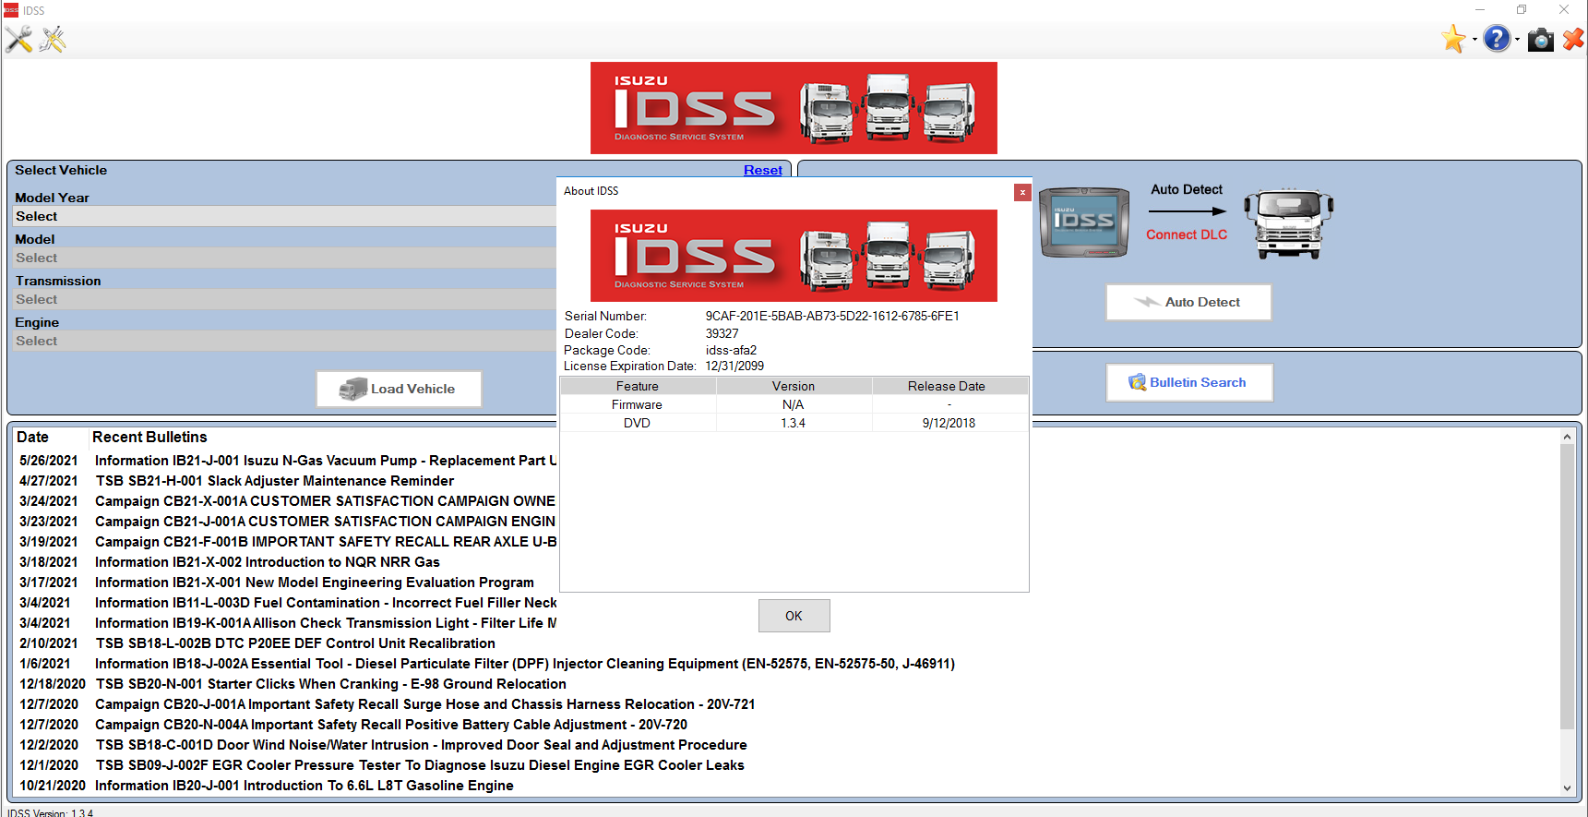Click the Release Date column header

tap(949, 386)
